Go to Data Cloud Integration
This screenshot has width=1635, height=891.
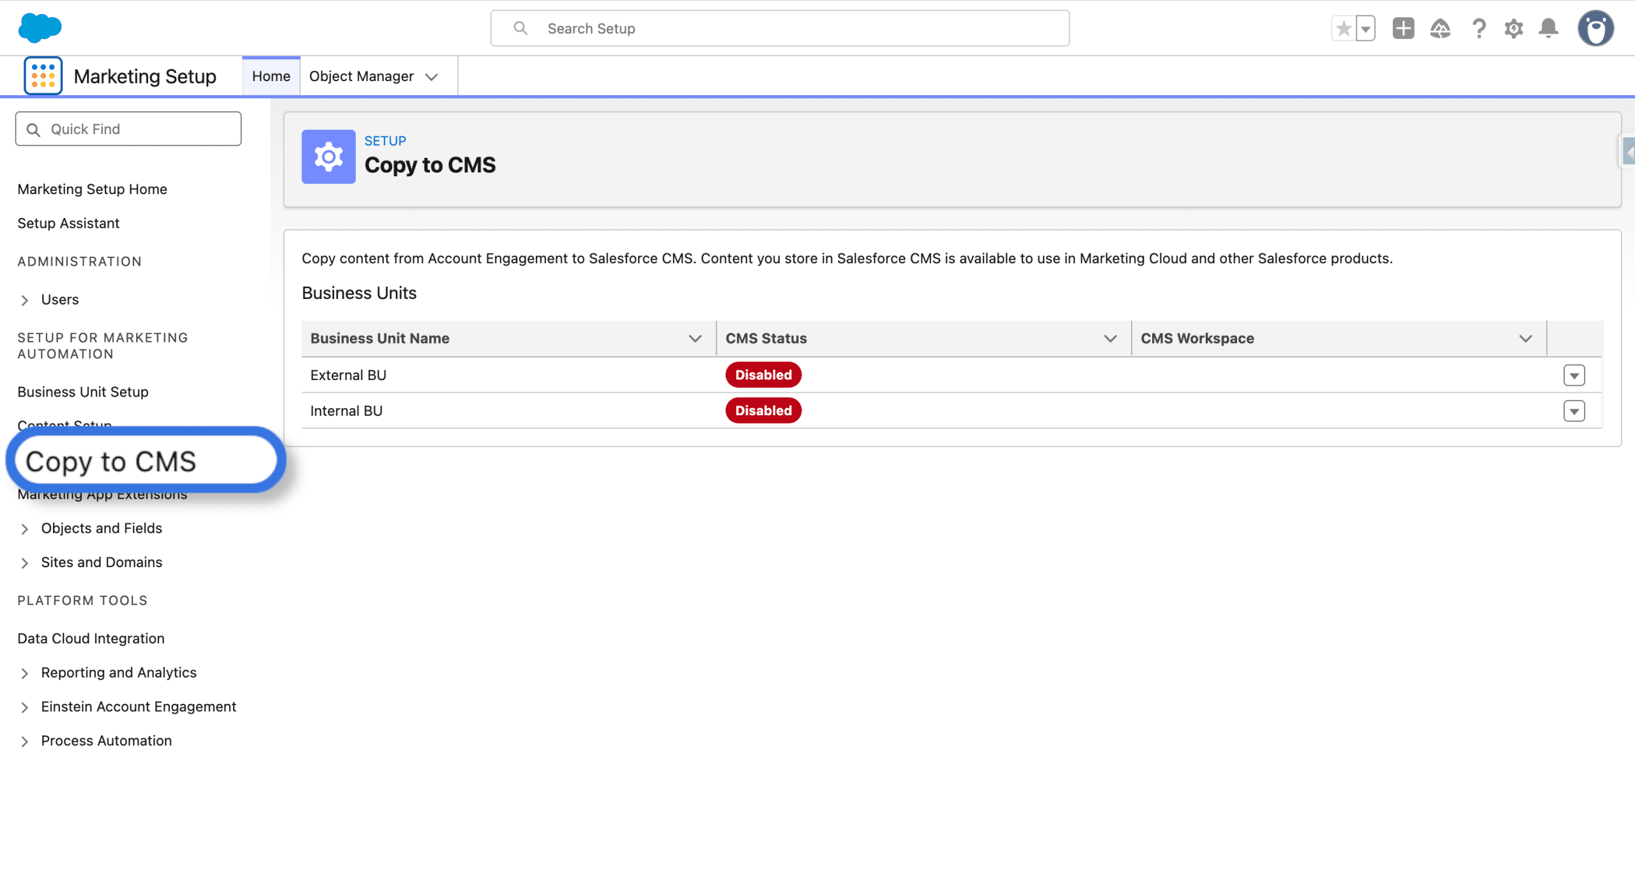tap(91, 639)
